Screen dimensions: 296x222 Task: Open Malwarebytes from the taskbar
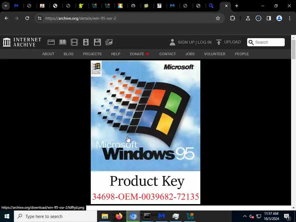pos(161,216)
